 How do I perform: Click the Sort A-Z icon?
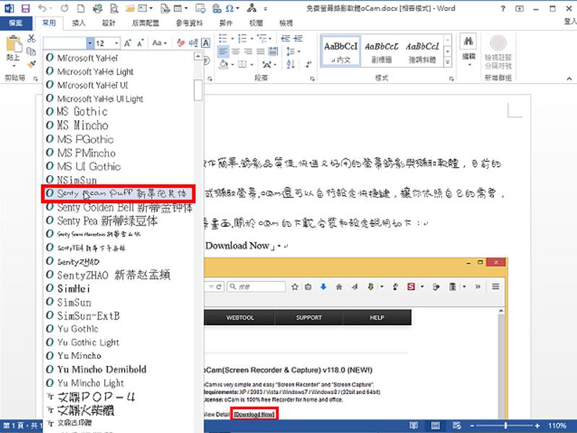pos(291,64)
